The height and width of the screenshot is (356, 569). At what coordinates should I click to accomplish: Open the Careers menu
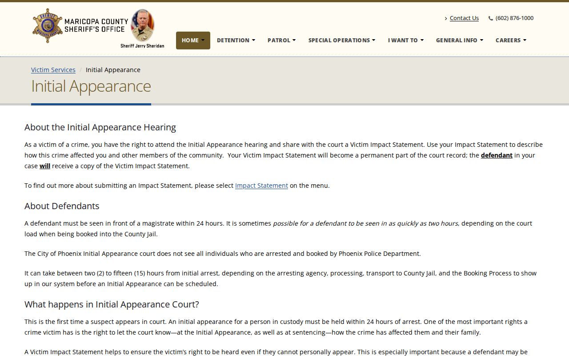coord(511,40)
